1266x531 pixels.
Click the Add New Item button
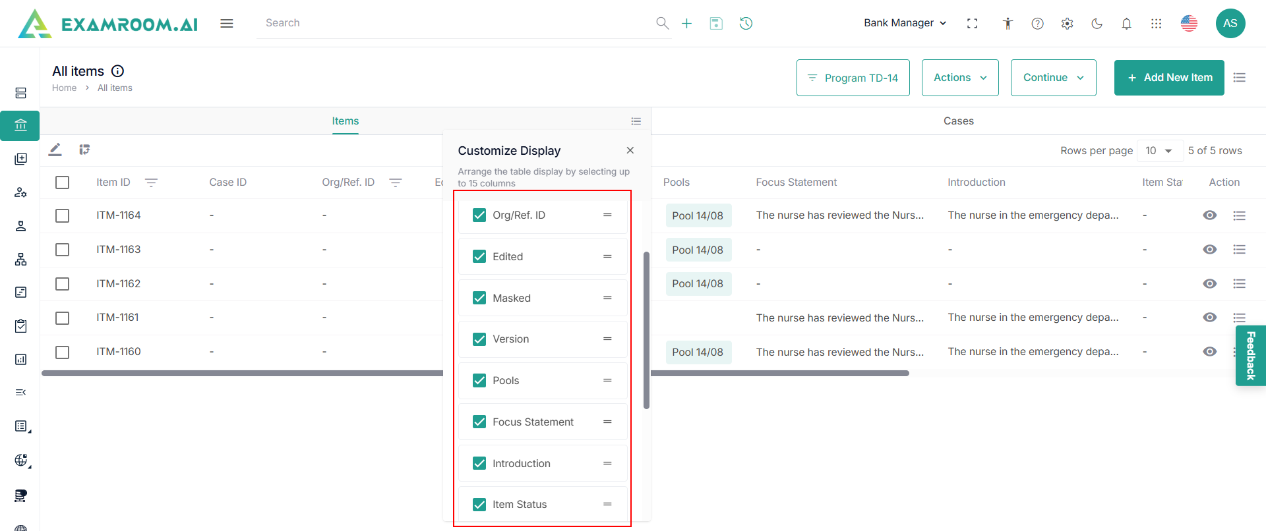tap(1168, 78)
